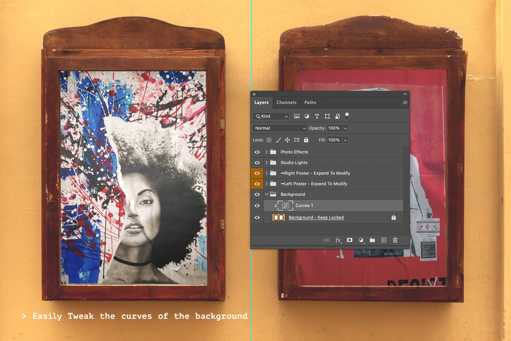
Task: Click the Layers panel scrollbar
Action: (406, 189)
